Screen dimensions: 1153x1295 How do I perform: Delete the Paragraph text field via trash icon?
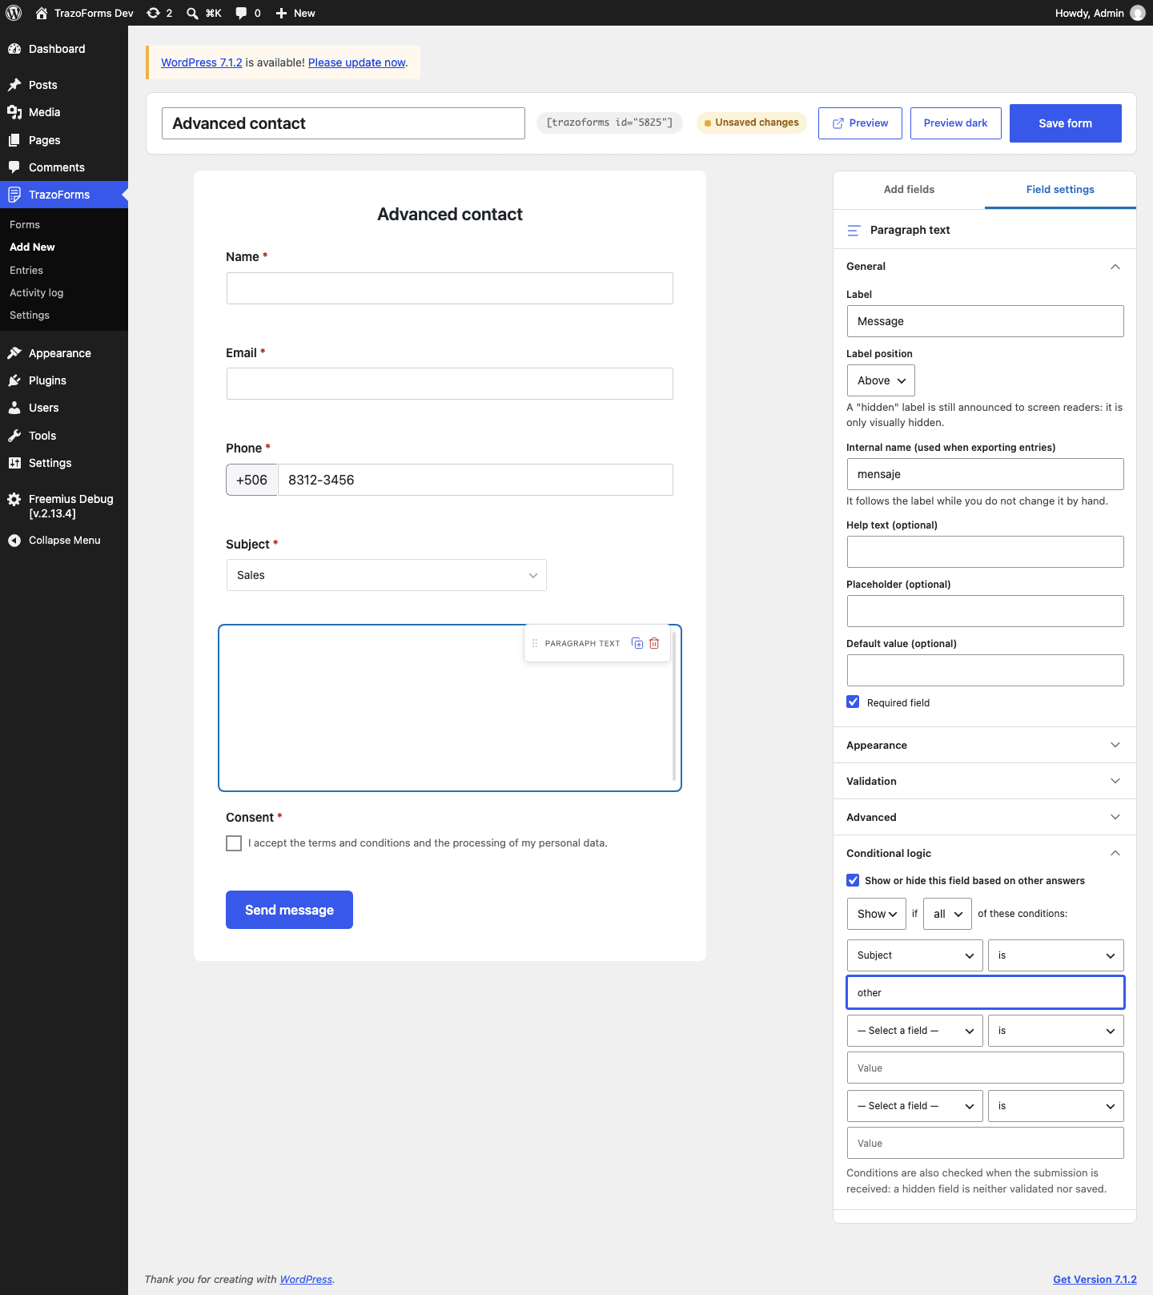[x=654, y=643]
